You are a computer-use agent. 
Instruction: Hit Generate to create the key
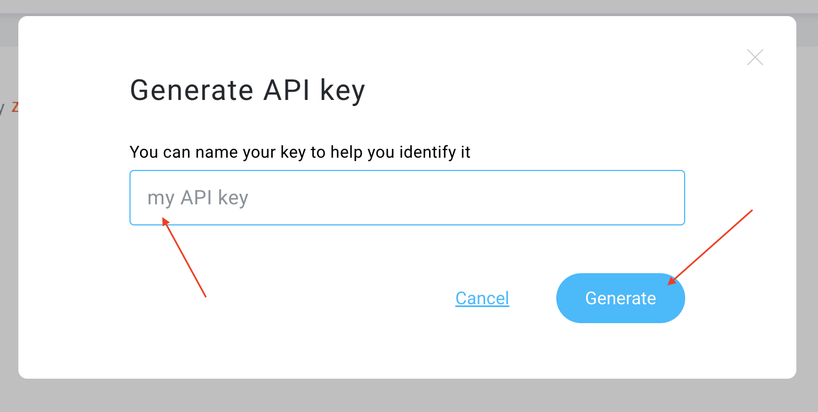coord(620,298)
